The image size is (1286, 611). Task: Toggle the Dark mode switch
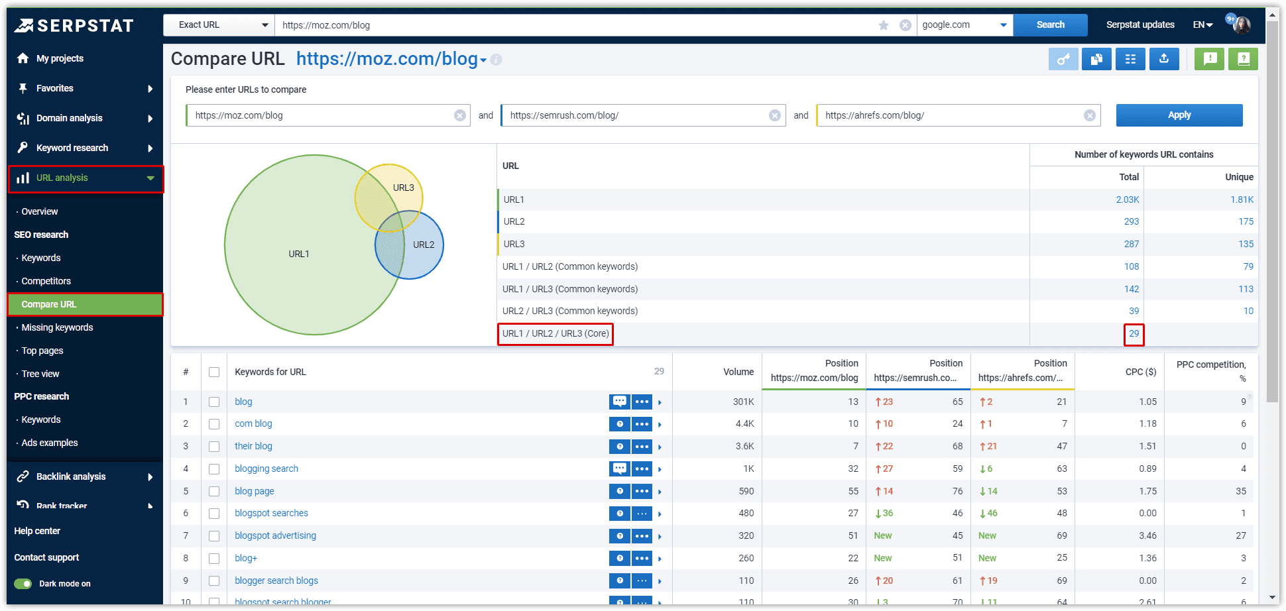[x=23, y=584]
